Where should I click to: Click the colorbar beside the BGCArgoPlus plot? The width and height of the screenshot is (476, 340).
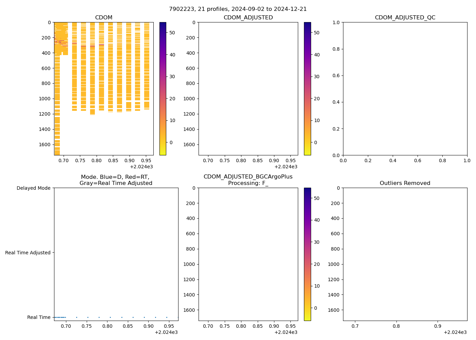307,254
